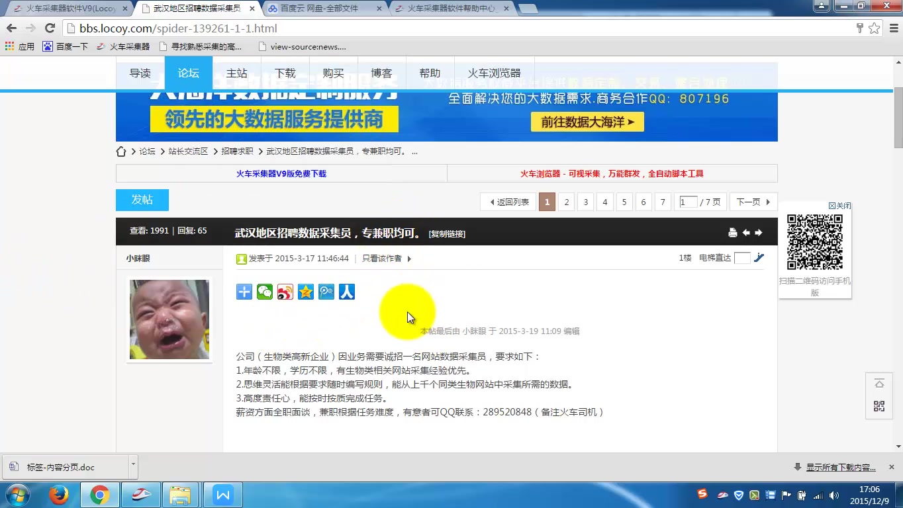The height and width of the screenshot is (508, 903).
Task: Bookmark this page with star icon
Action: (875, 28)
